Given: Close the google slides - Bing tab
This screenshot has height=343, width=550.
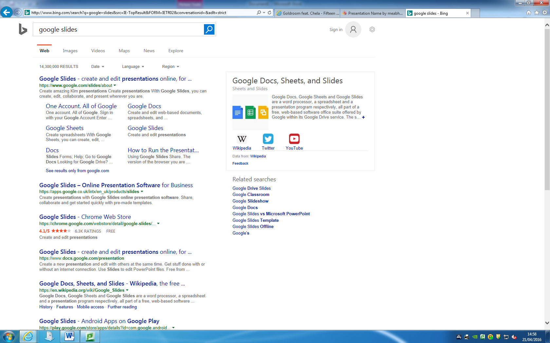Looking at the screenshot, I should point(467,13).
